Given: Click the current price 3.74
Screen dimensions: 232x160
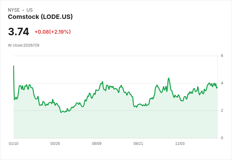Looking at the screenshot, I should point(19,32).
